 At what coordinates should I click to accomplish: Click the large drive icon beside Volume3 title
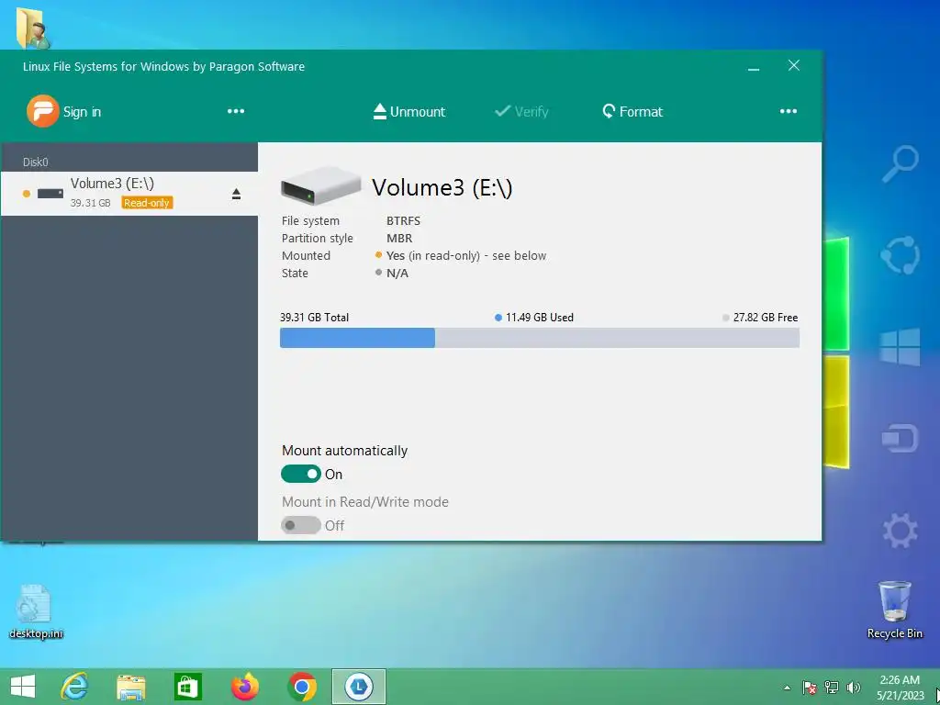(320, 185)
